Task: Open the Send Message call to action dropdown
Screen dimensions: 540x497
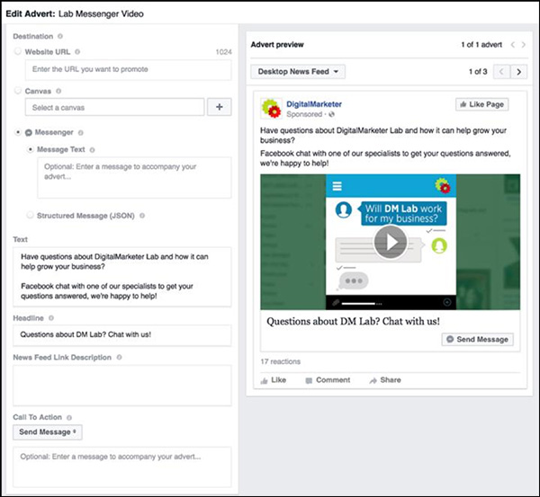Action: [48, 432]
